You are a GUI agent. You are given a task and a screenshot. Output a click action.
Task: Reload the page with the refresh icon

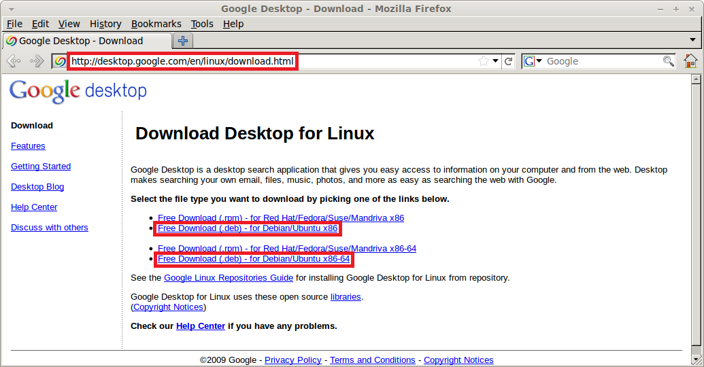[x=508, y=61]
